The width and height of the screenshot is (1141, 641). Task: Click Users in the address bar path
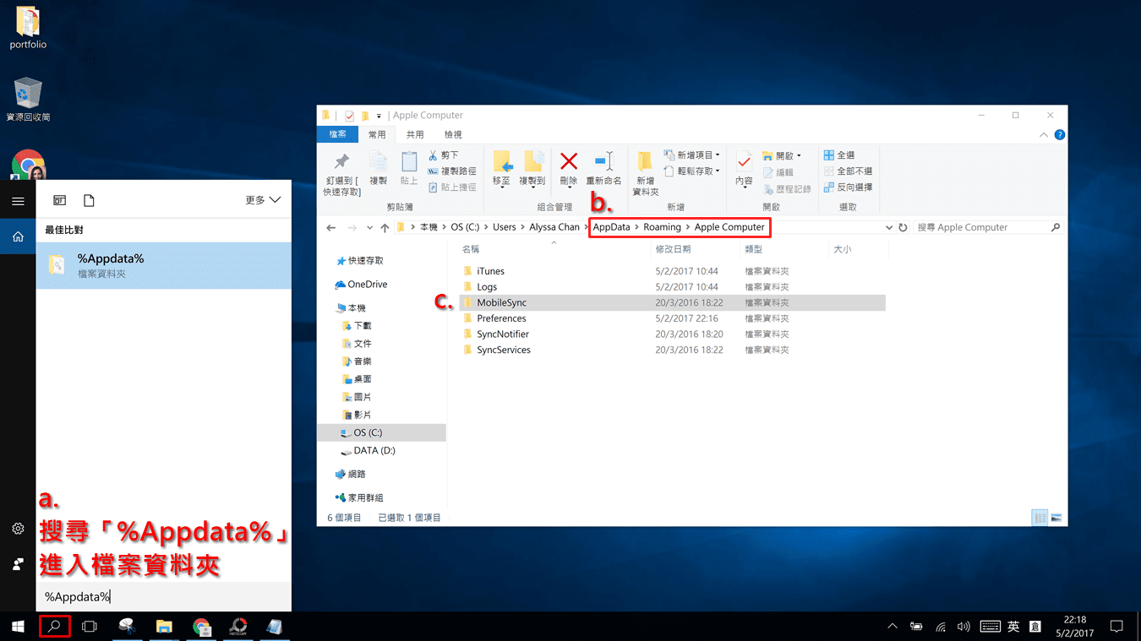pos(505,227)
